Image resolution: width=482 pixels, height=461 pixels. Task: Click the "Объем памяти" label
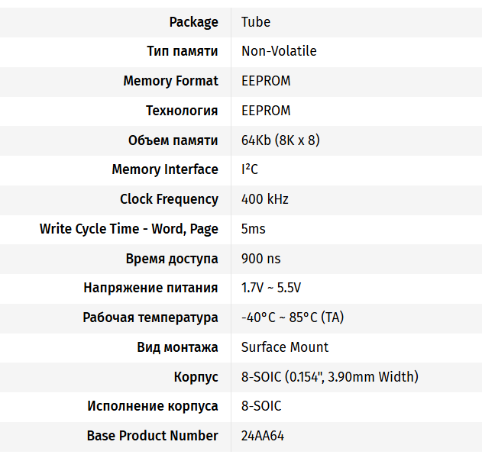[173, 140]
